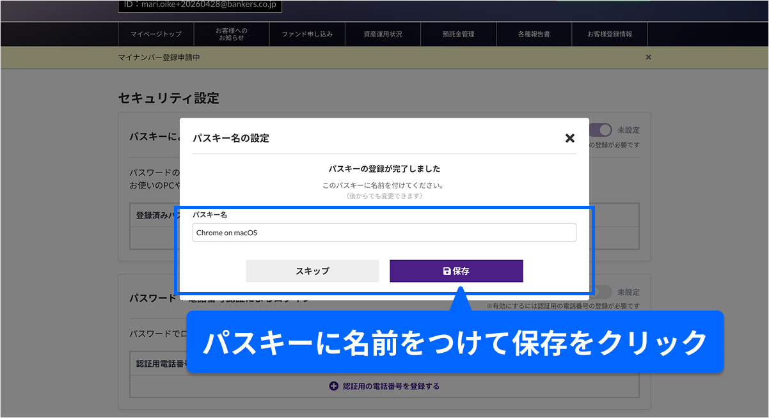Click the セキュリティ設定 heading

click(169, 98)
